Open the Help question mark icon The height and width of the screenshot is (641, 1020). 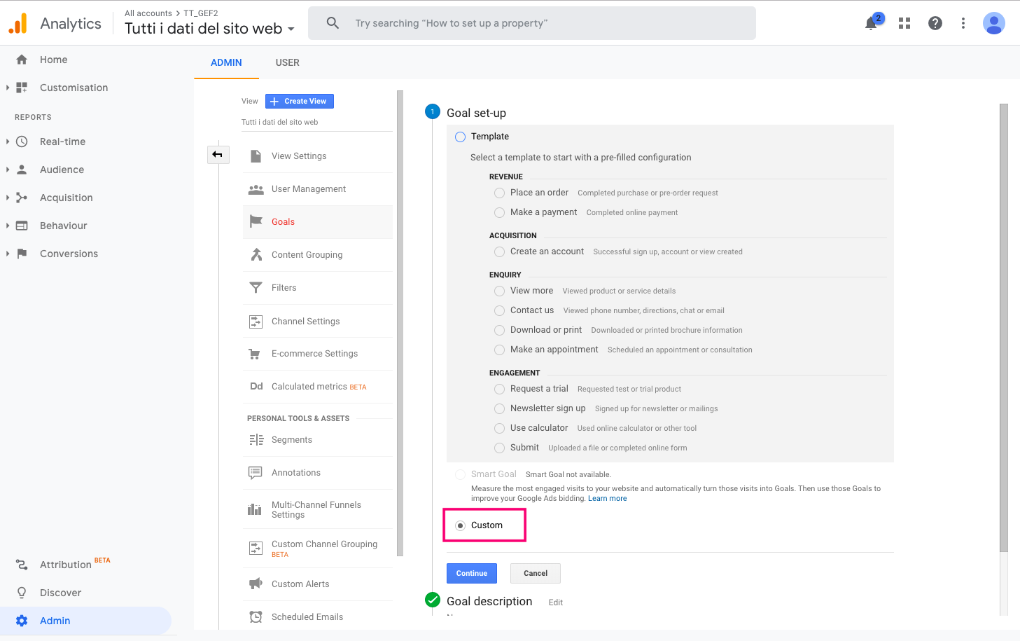pos(935,23)
